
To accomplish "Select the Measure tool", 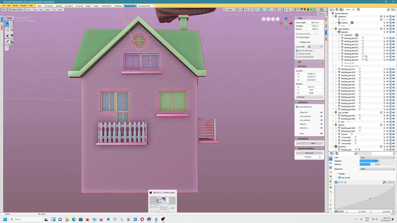I will (12, 42).
